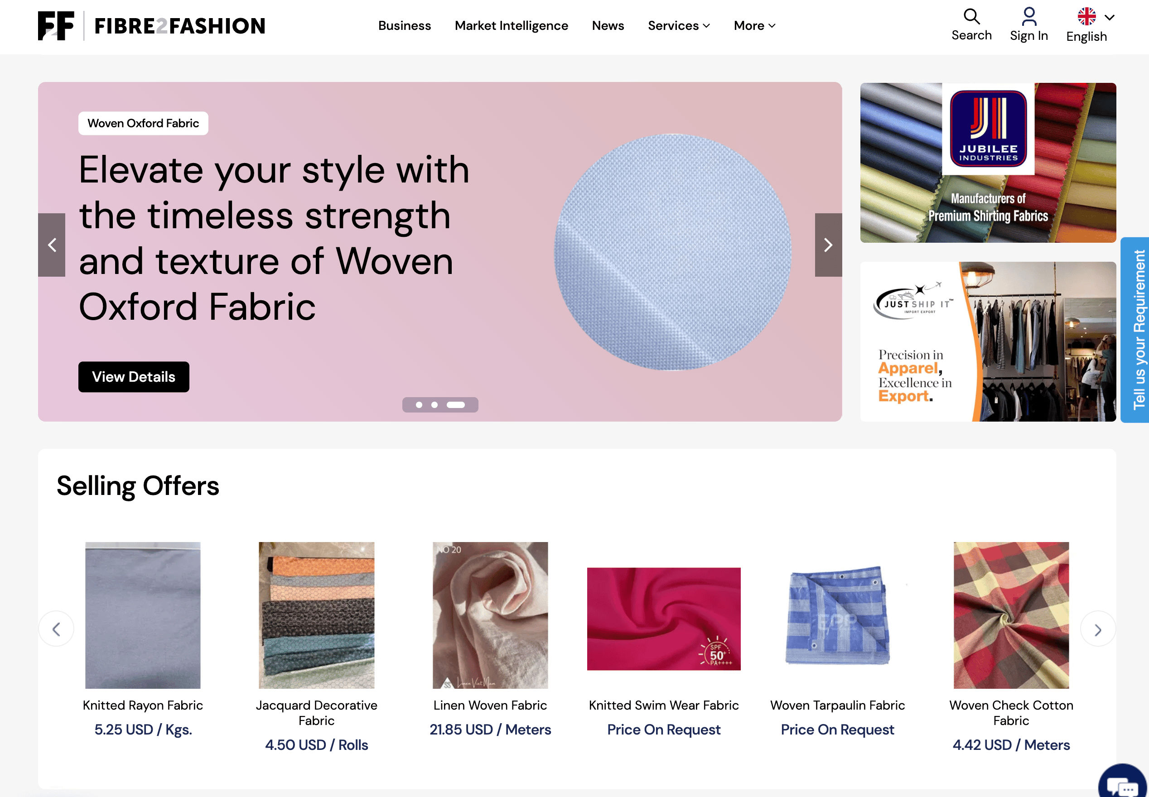Open the Tell us your Requirement tab

[1135, 330]
